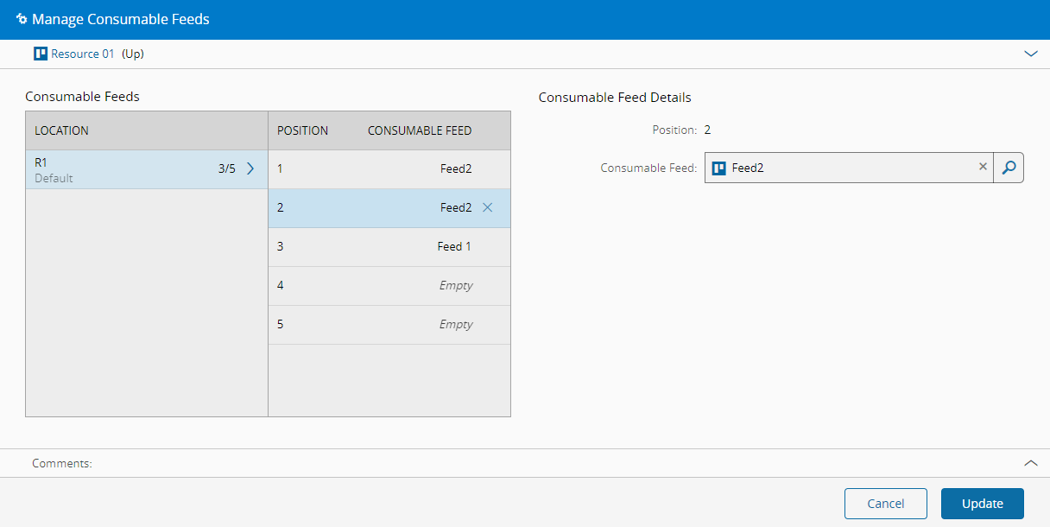This screenshot has width=1050, height=527.
Task: Select the R1 Default location row
Action: [121, 169]
